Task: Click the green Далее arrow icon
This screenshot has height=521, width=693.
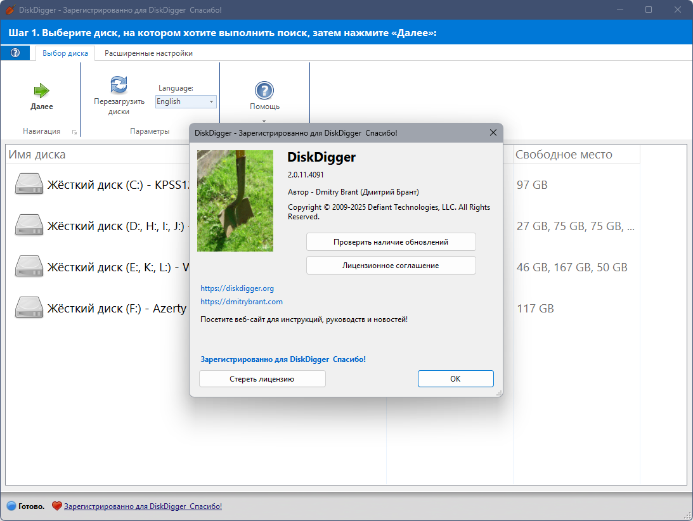Action: click(42, 91)
